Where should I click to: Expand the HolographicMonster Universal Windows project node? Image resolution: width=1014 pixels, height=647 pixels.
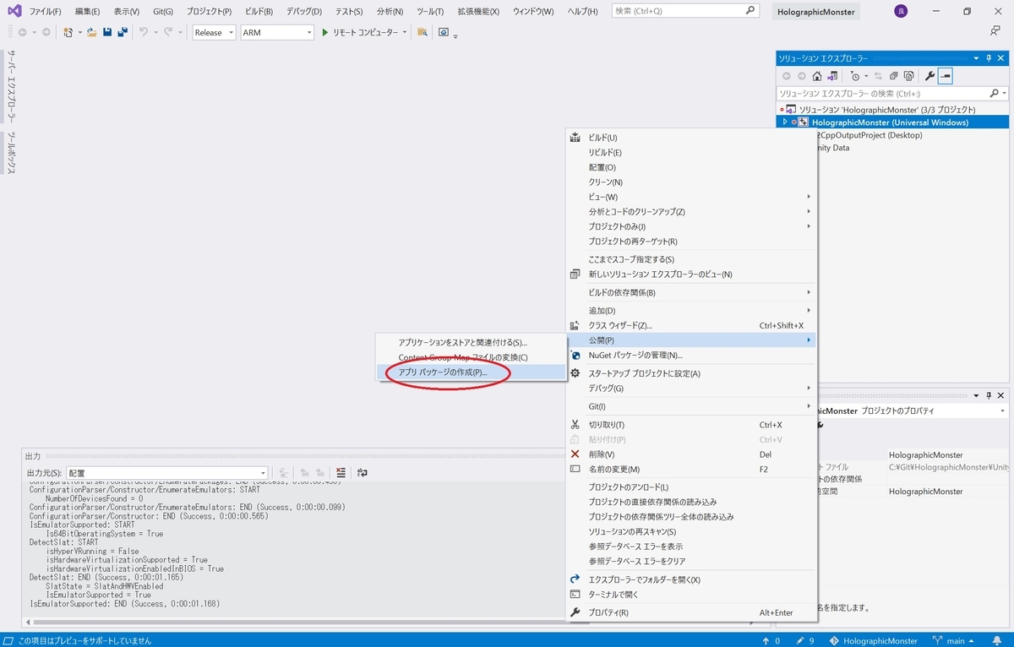coord(785,122)
